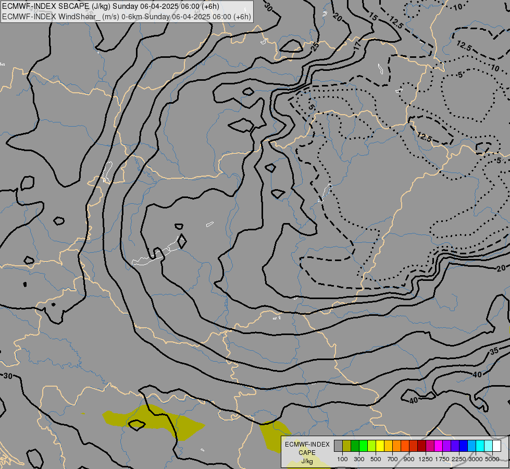Click the white swatch ending the legend
The image size is (510, 469).
(496, 446)
